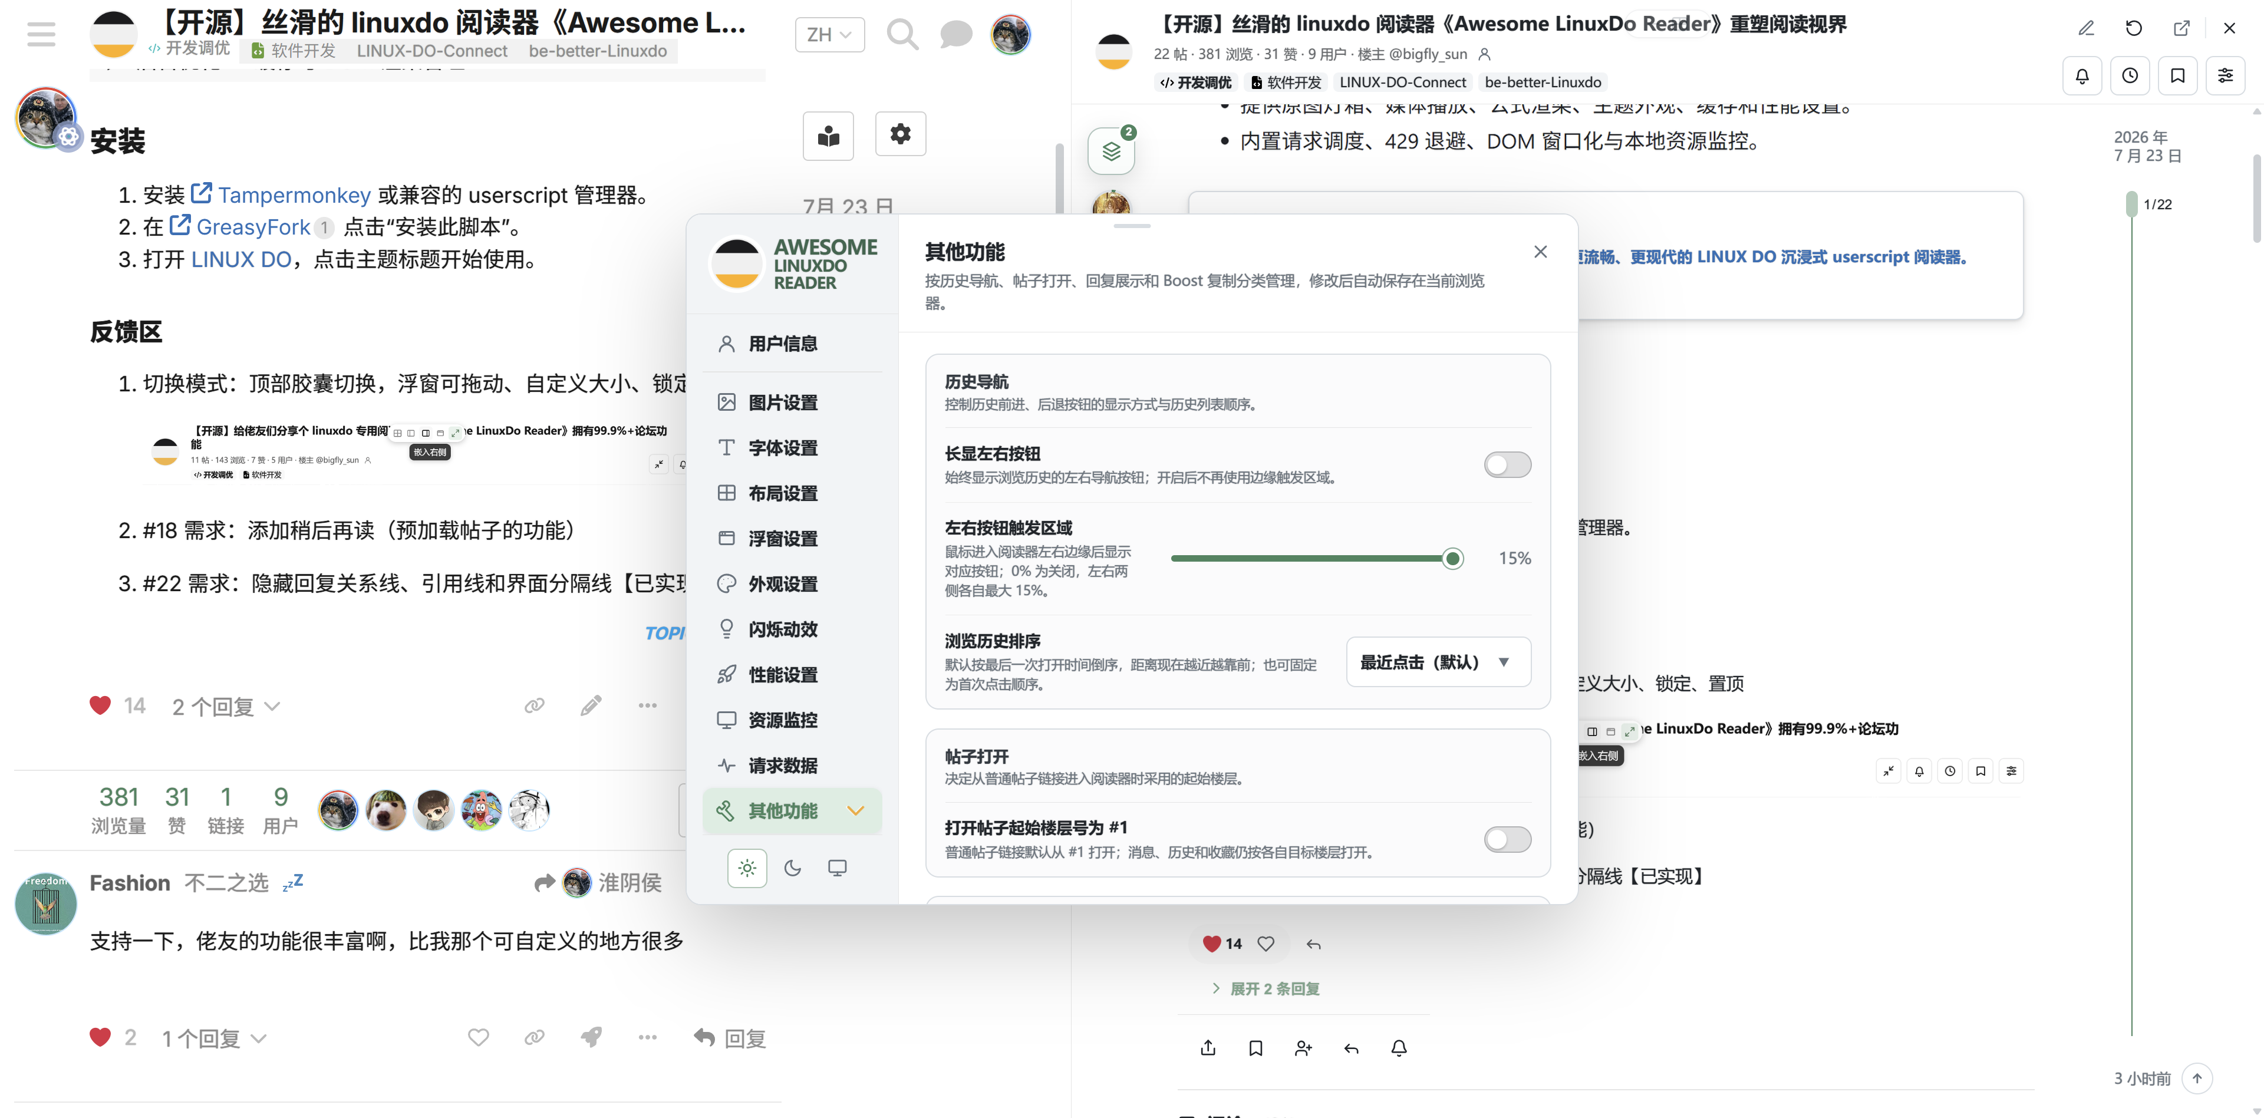
Task: Click the notification bell button in reader toolbar
Action: tap(2082, 75)
